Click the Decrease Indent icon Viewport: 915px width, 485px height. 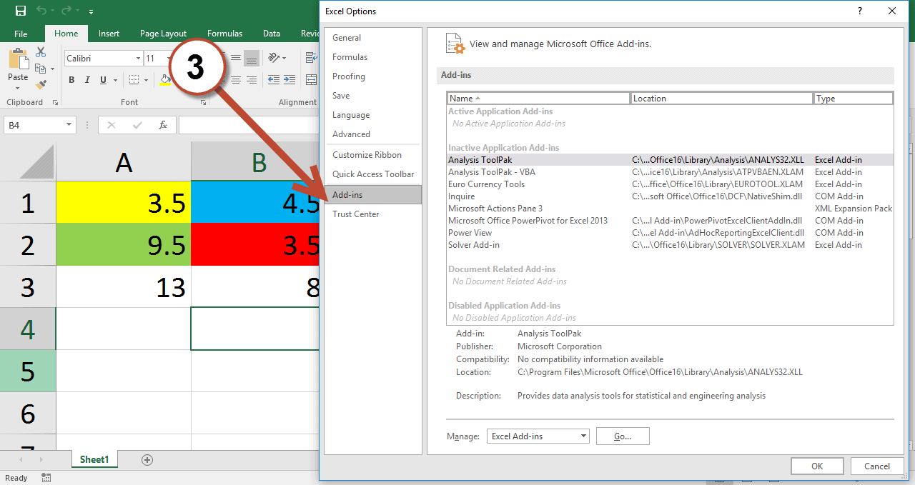[274, 80]
